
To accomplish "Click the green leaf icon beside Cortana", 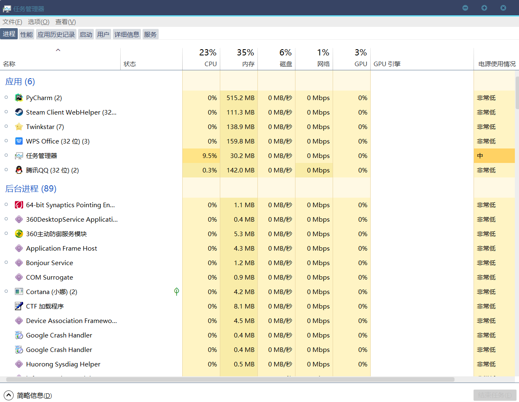I will coord(176,292).
